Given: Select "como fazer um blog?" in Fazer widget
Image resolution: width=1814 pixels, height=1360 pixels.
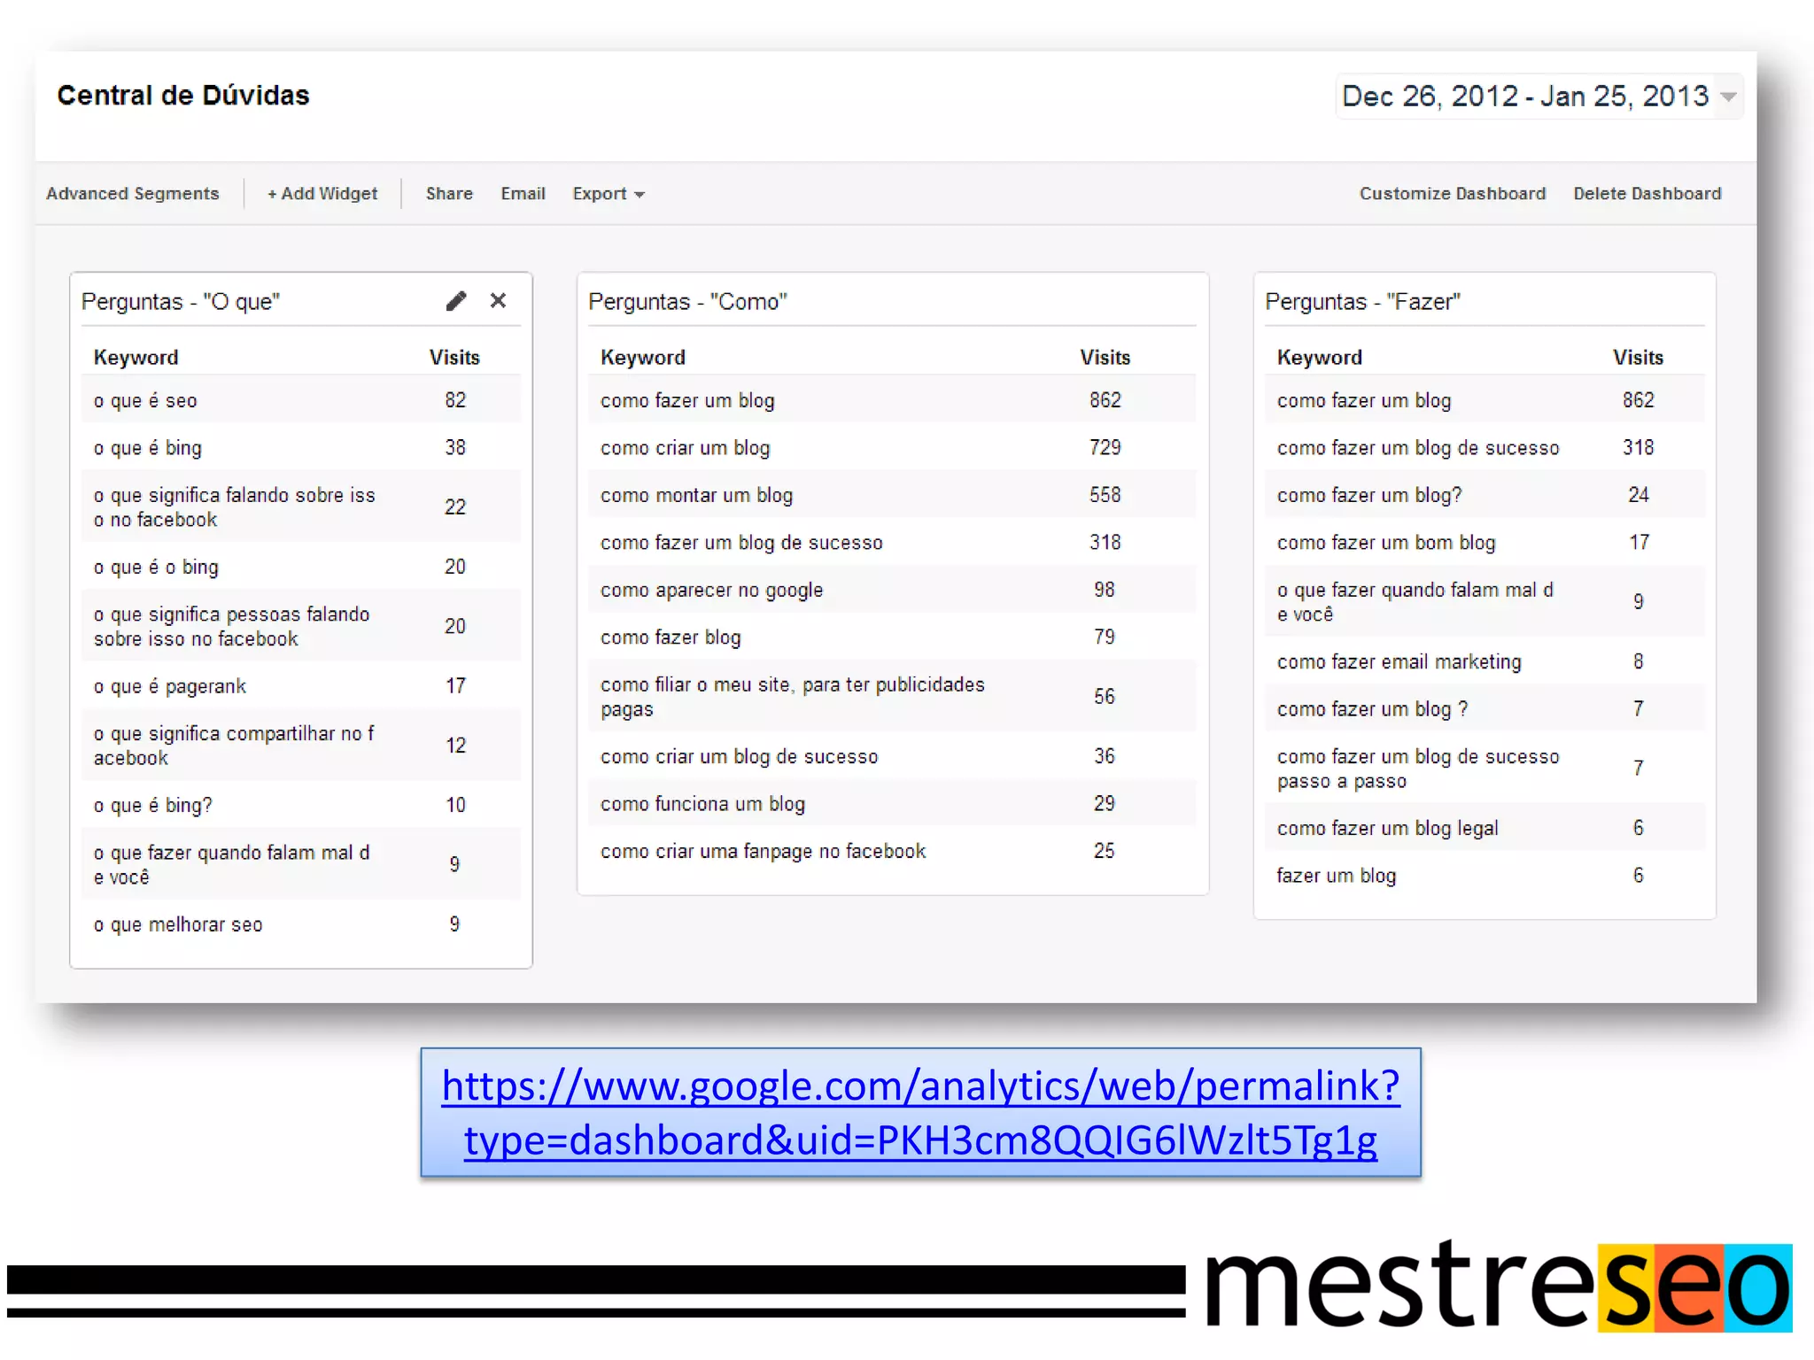Looking at the screenshot, I should tap(1369, 496).
